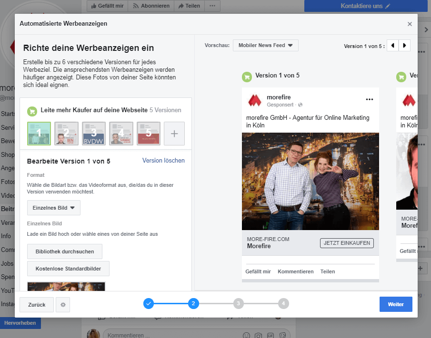Add a new ad version with plus
The image size is (431, 338).
(174, 134)
